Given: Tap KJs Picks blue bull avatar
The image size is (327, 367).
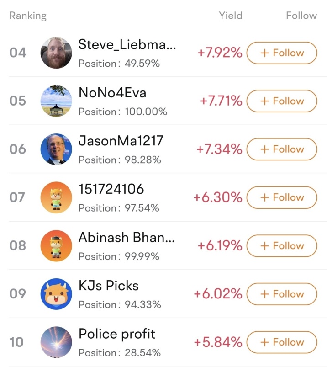Looking at the screenshot, I should pos(56,294).
